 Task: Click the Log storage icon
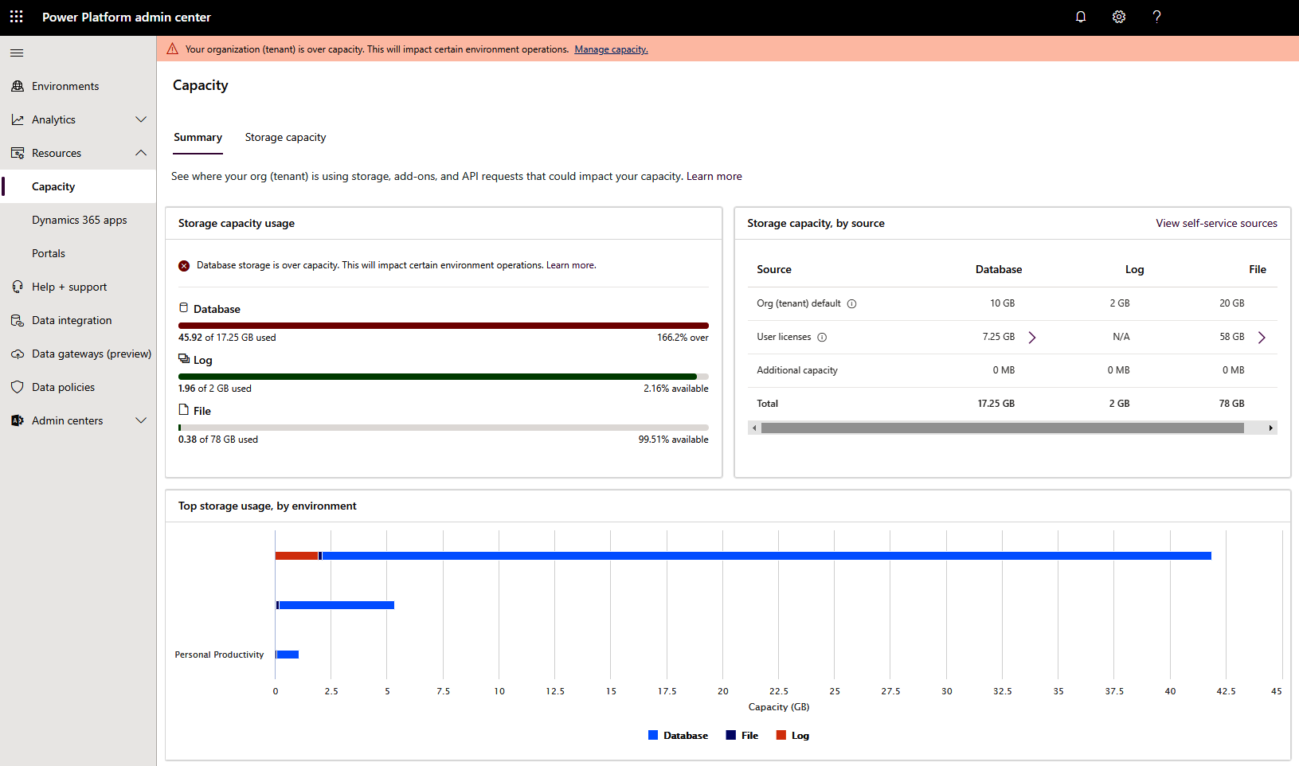click(184, 358)
